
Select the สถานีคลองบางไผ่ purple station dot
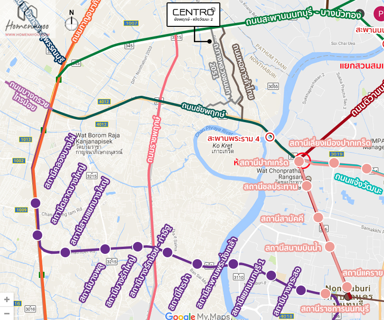click(36, 203)
